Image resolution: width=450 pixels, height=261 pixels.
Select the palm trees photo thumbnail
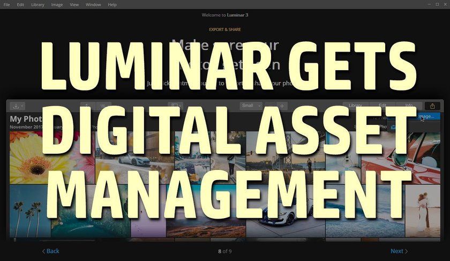click(x=30, y=211)
